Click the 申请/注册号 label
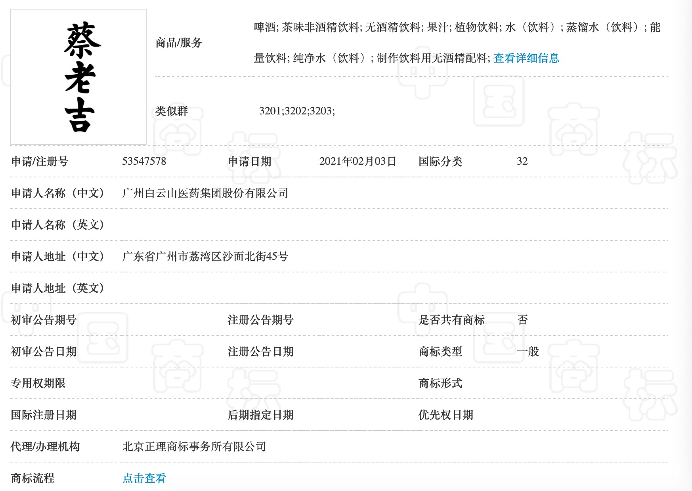Screen dimensions: 692x491 (x=40, y=162)
